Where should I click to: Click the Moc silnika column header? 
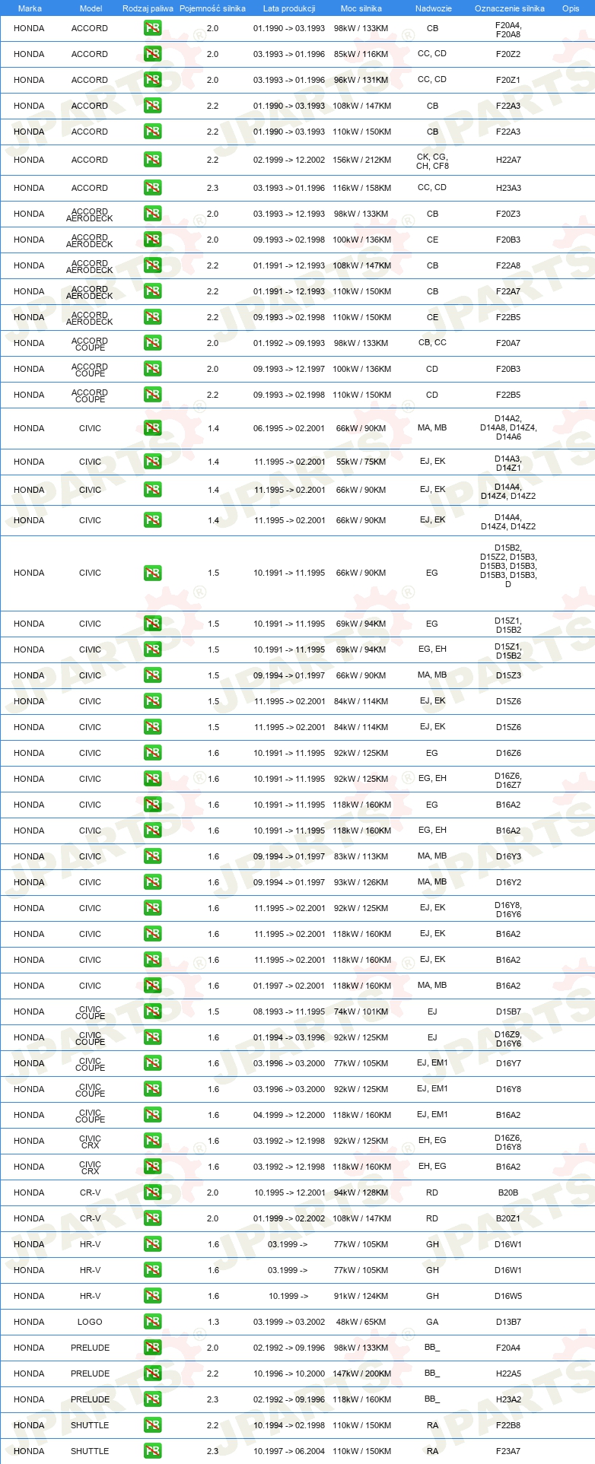[x=361, y=8]
